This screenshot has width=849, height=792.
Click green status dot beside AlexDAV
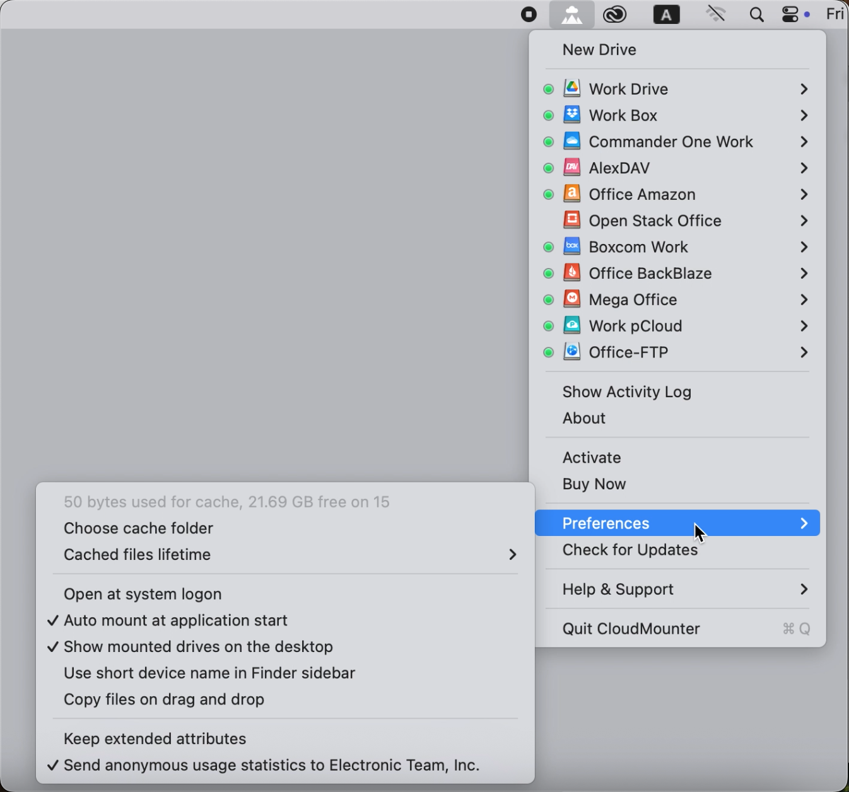tap(549, 168)
